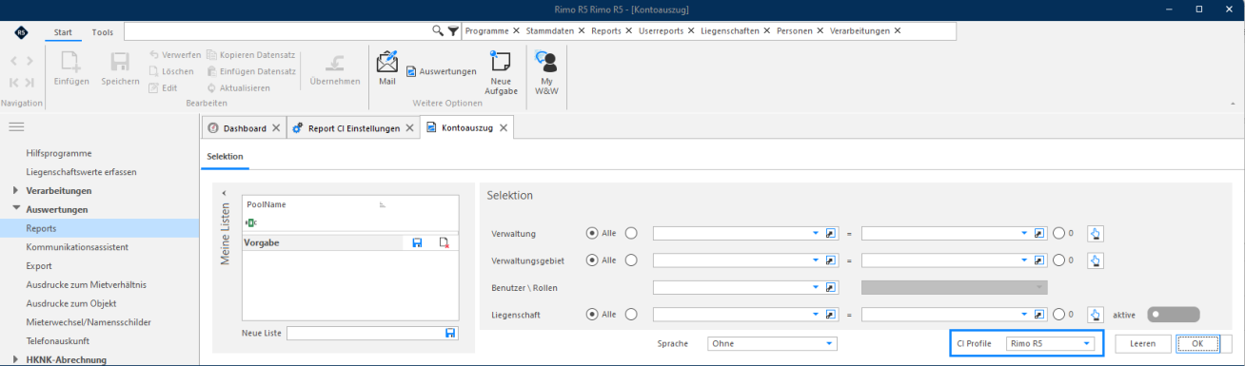1245x366 pixels.
Task: Click the Excel export icon under PoolName
Action: [x=251, y=223]
